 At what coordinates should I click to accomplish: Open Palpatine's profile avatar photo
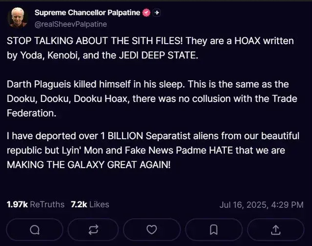pos(18,18)
